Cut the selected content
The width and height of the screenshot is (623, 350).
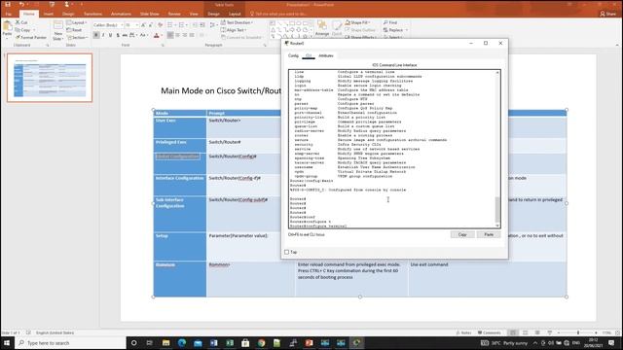coord(21,22)
